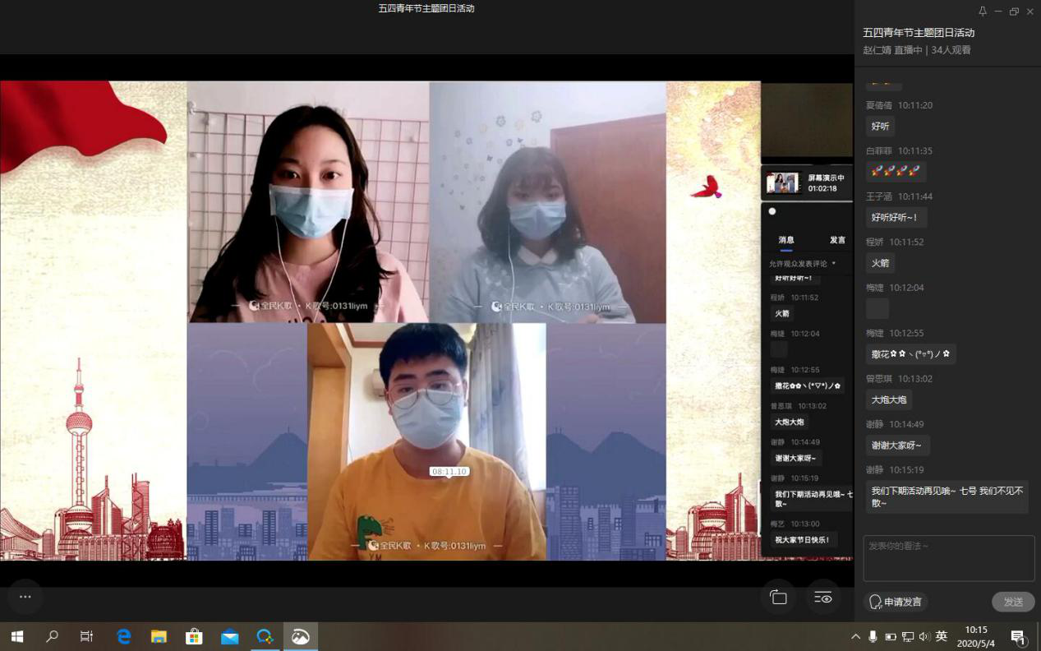Switch to the 消息 tab in shared screen
Image resolution: width=1041 pixels, height=651 pixels.
click(x=786, y=240)
